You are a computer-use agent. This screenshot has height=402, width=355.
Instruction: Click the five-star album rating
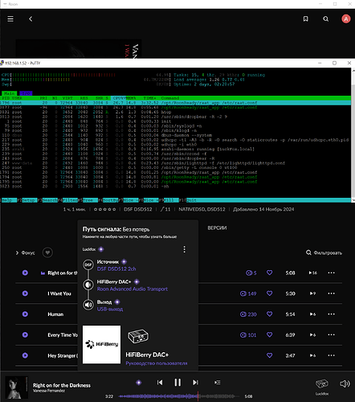tap(104, 209)
